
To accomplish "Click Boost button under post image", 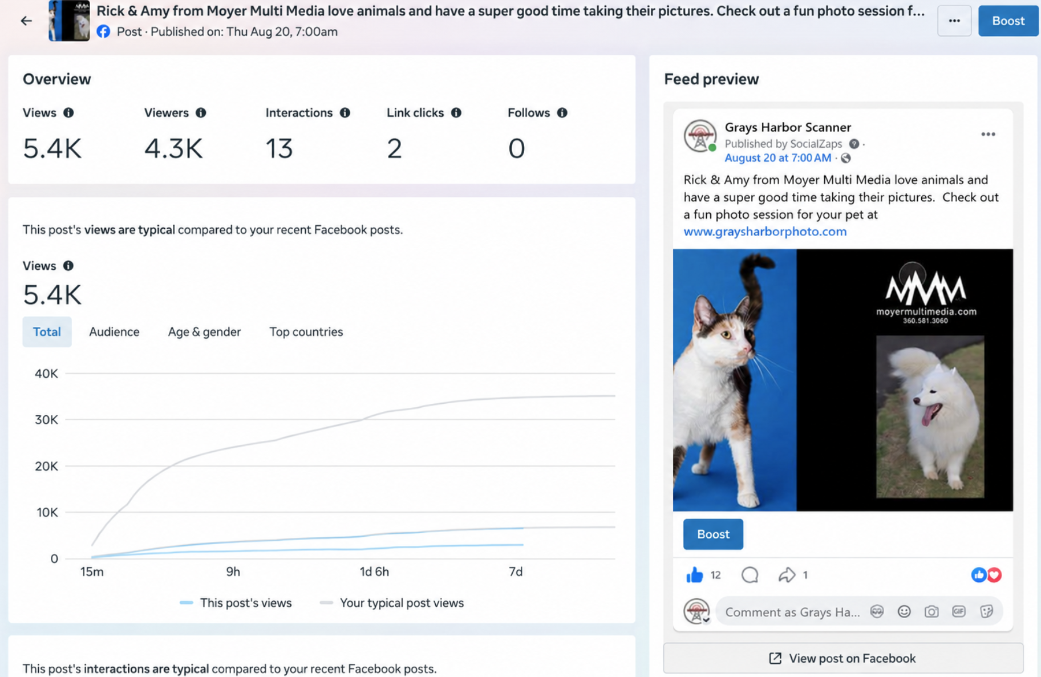I will (713, 534).
